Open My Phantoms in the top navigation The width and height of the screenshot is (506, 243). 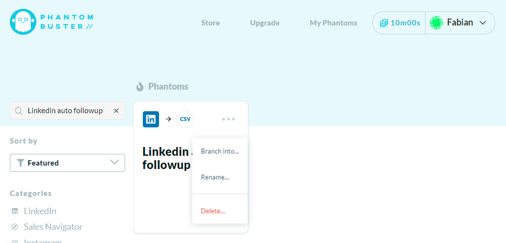[333, 23]
